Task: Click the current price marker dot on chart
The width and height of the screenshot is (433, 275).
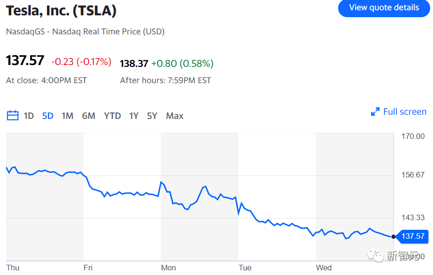Action: tap(393, 236)
